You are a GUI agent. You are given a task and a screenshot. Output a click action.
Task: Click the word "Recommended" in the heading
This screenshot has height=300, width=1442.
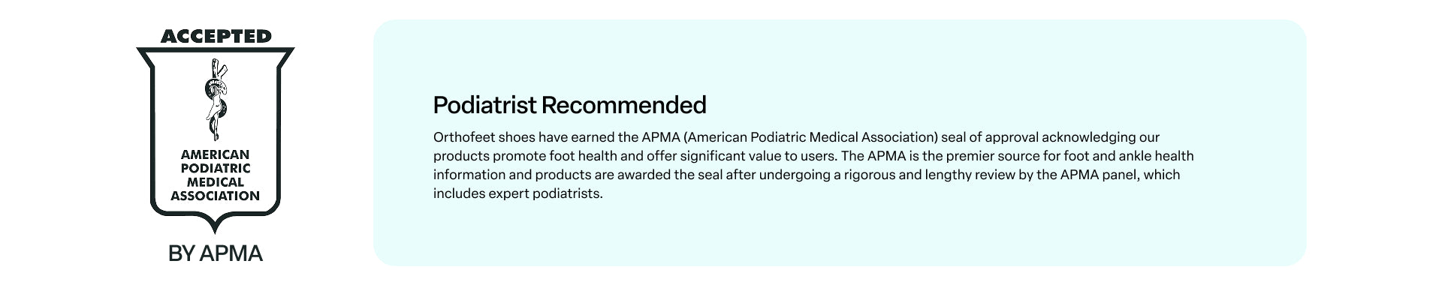click(x=623, y=105)
